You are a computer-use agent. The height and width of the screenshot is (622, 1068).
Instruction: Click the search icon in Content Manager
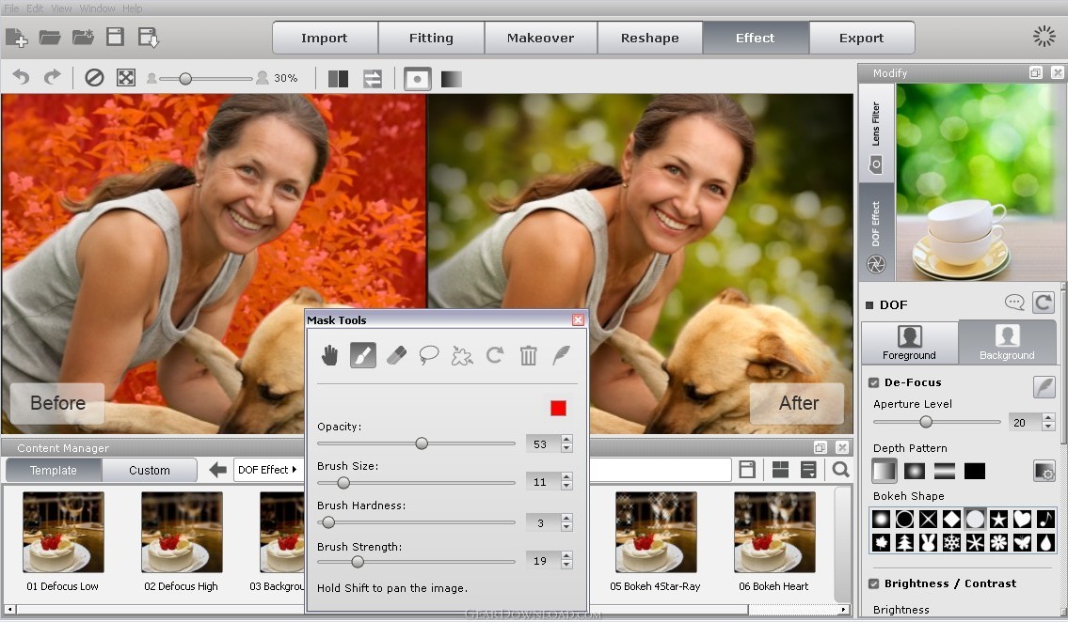(x=840, y=470)
